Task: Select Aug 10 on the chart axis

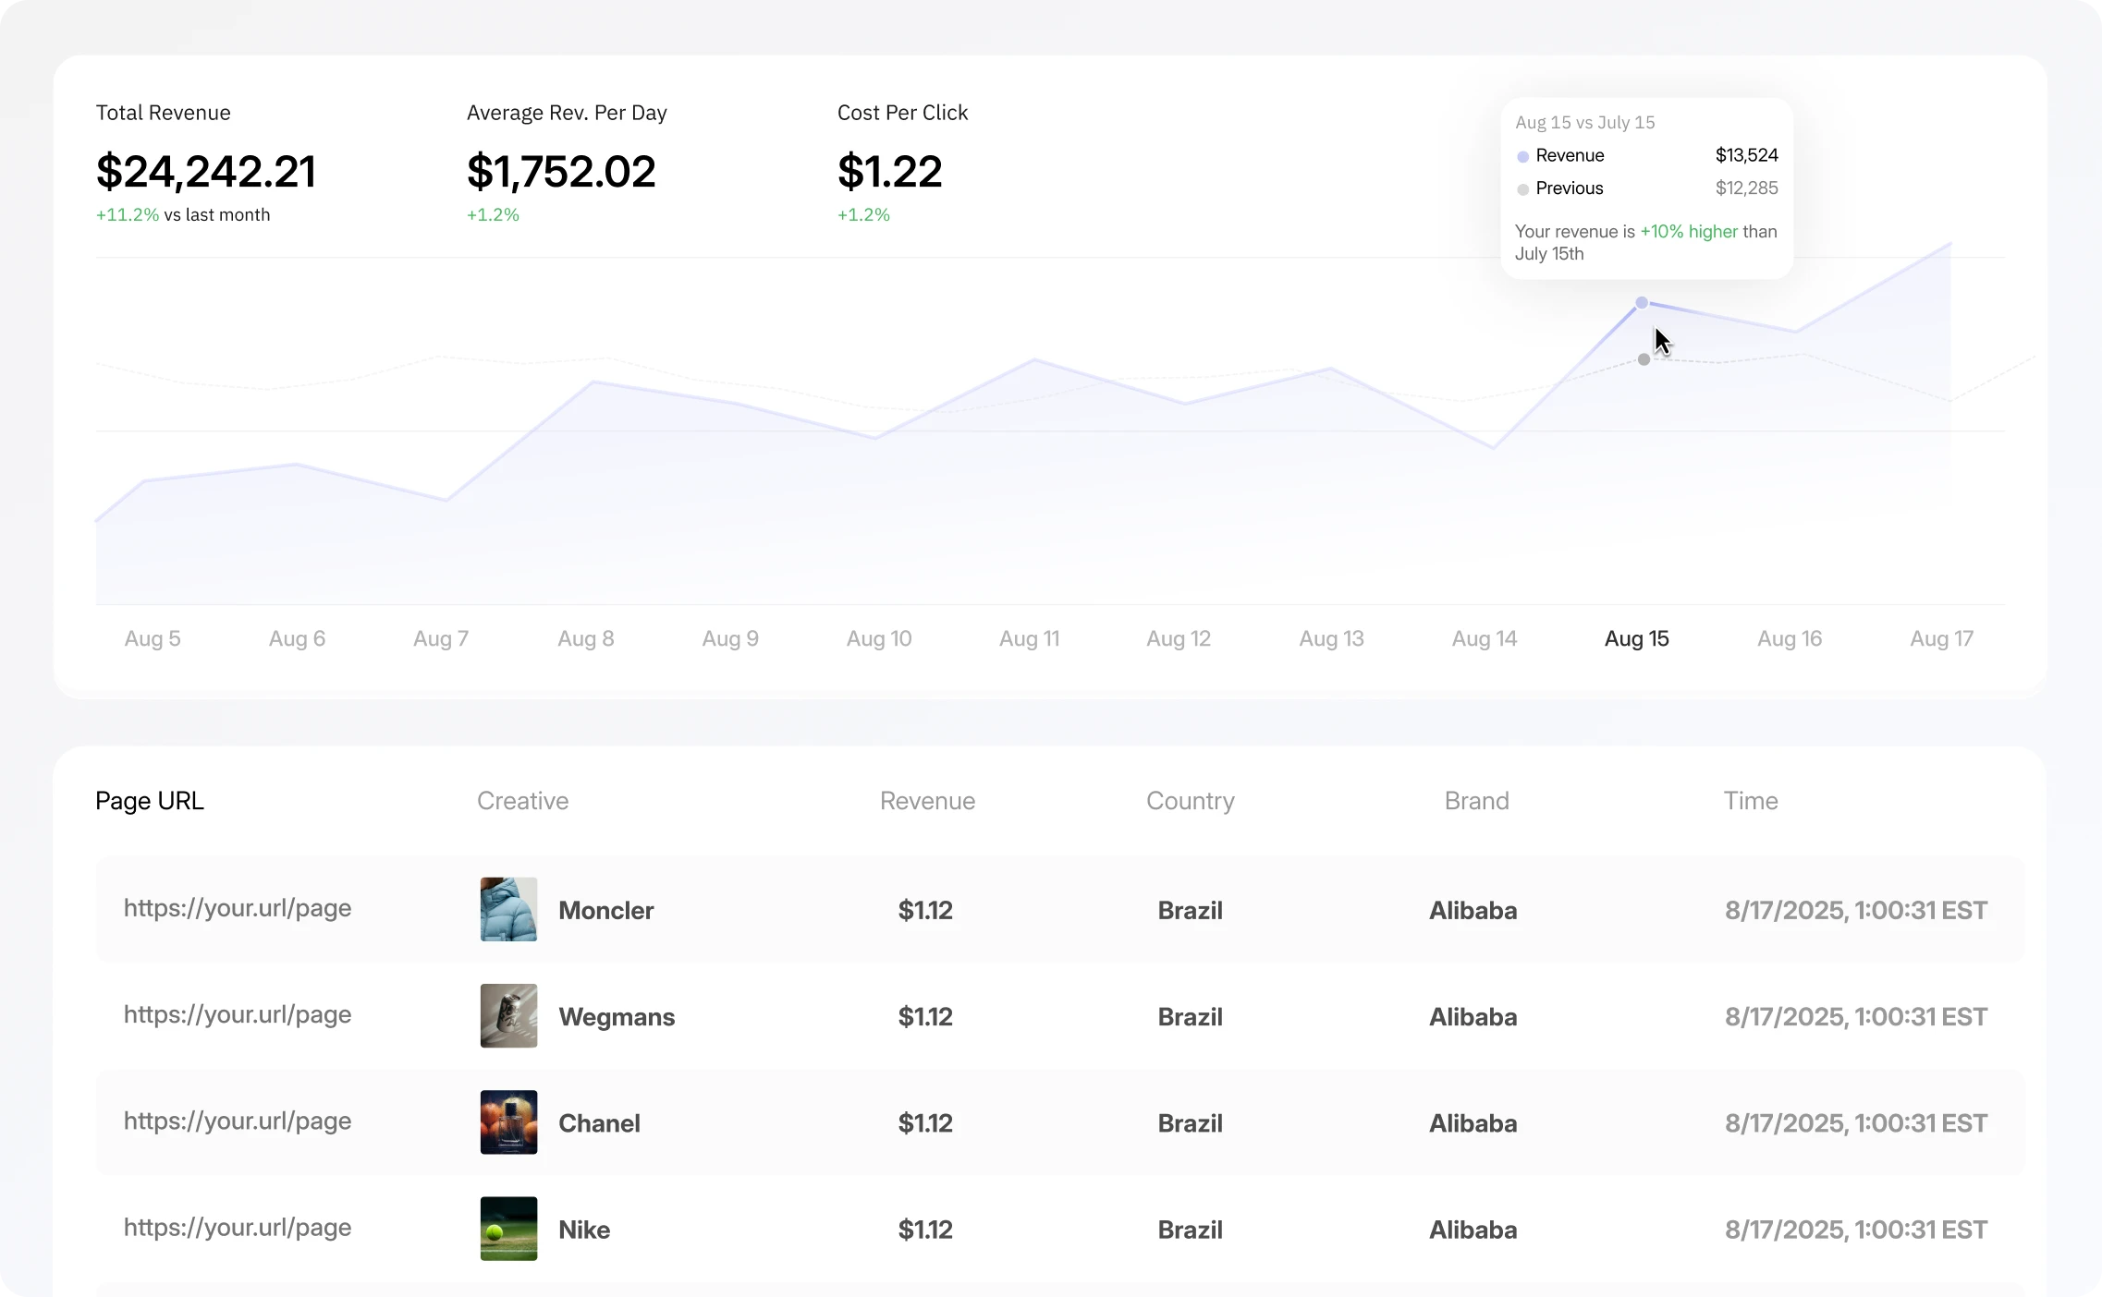Action: (x=878, y=638)
